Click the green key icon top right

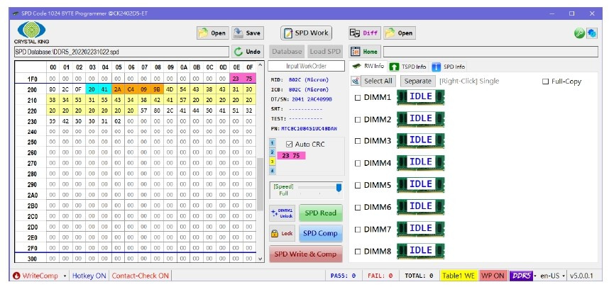pos(579,33)
